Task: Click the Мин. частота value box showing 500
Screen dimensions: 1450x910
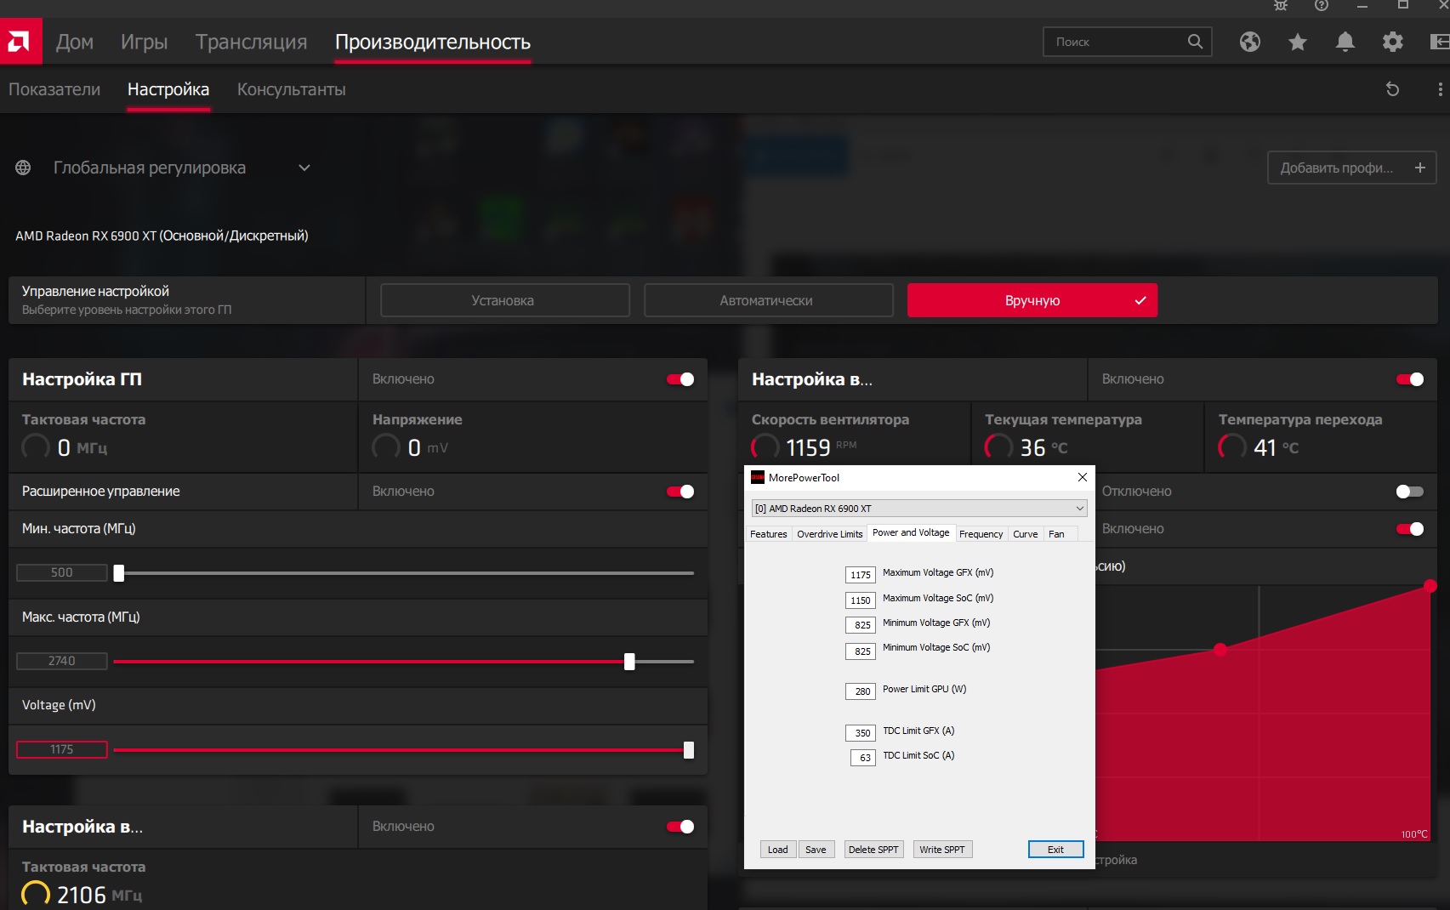Action: click(x=62, y=573)
